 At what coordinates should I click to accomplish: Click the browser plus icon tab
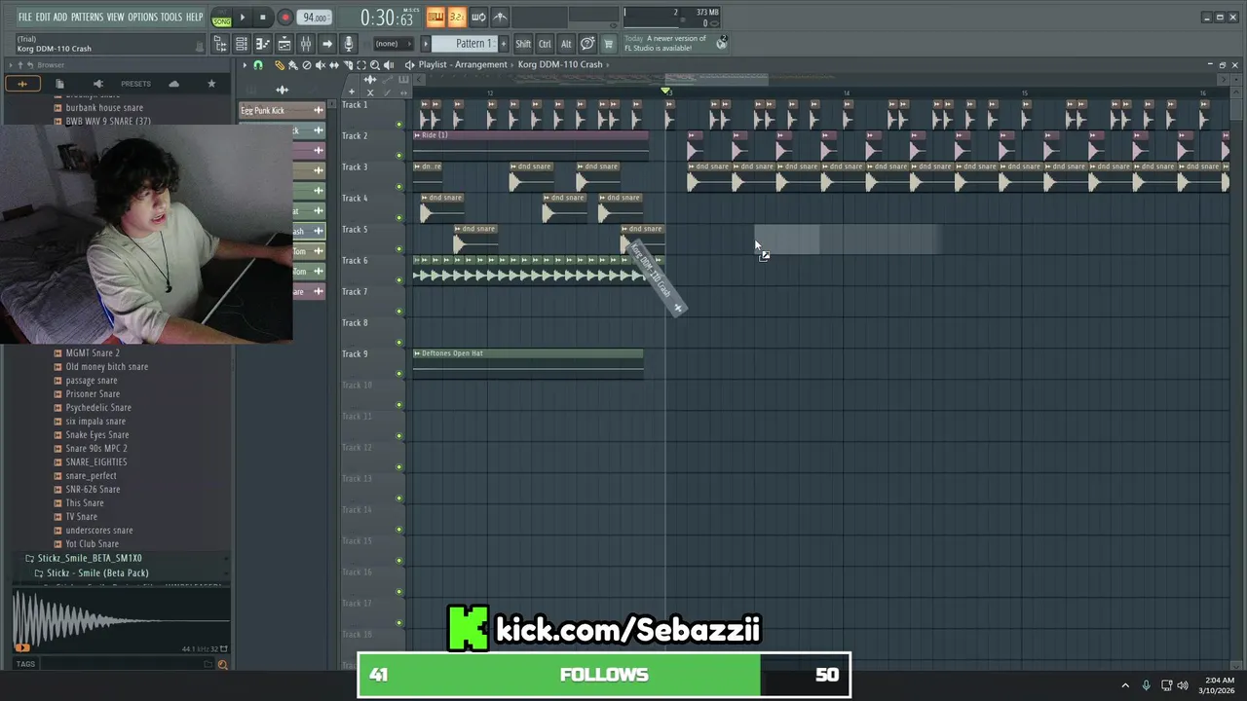21,84
